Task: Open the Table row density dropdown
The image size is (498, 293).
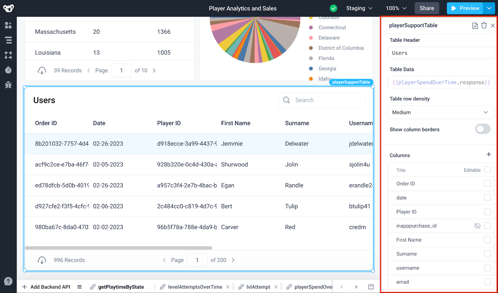Action: (440, 112)
